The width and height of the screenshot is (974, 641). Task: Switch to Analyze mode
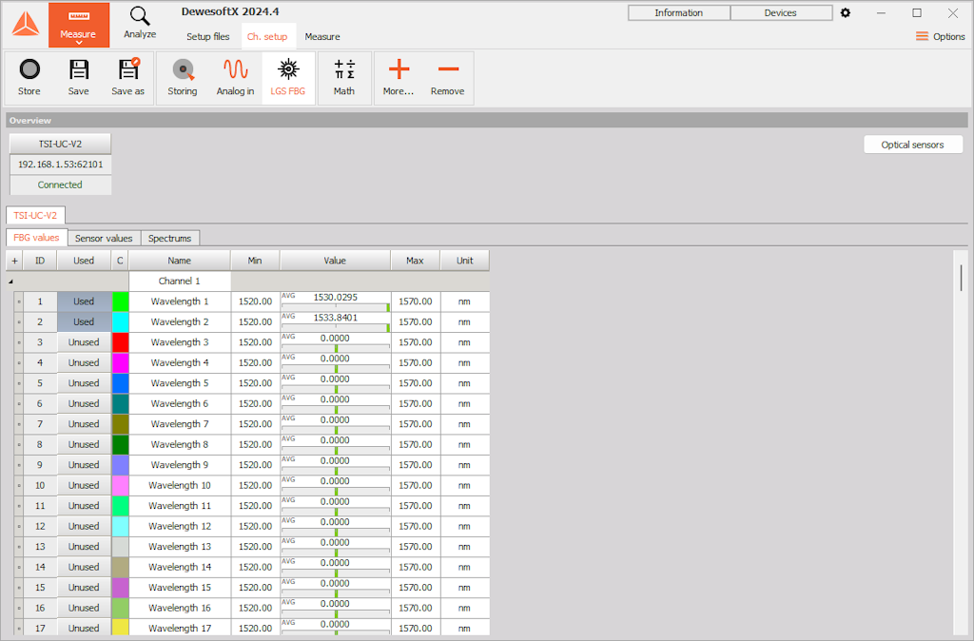140,24
